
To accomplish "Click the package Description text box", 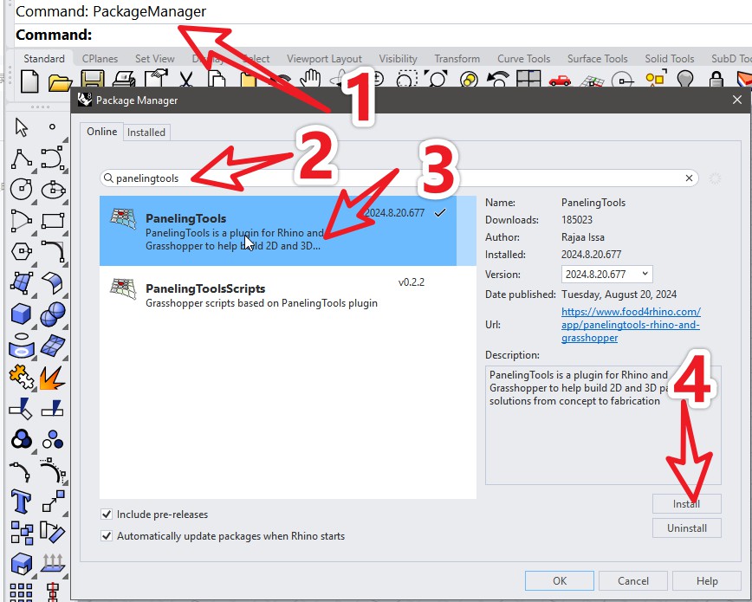I will pos(603,425).
